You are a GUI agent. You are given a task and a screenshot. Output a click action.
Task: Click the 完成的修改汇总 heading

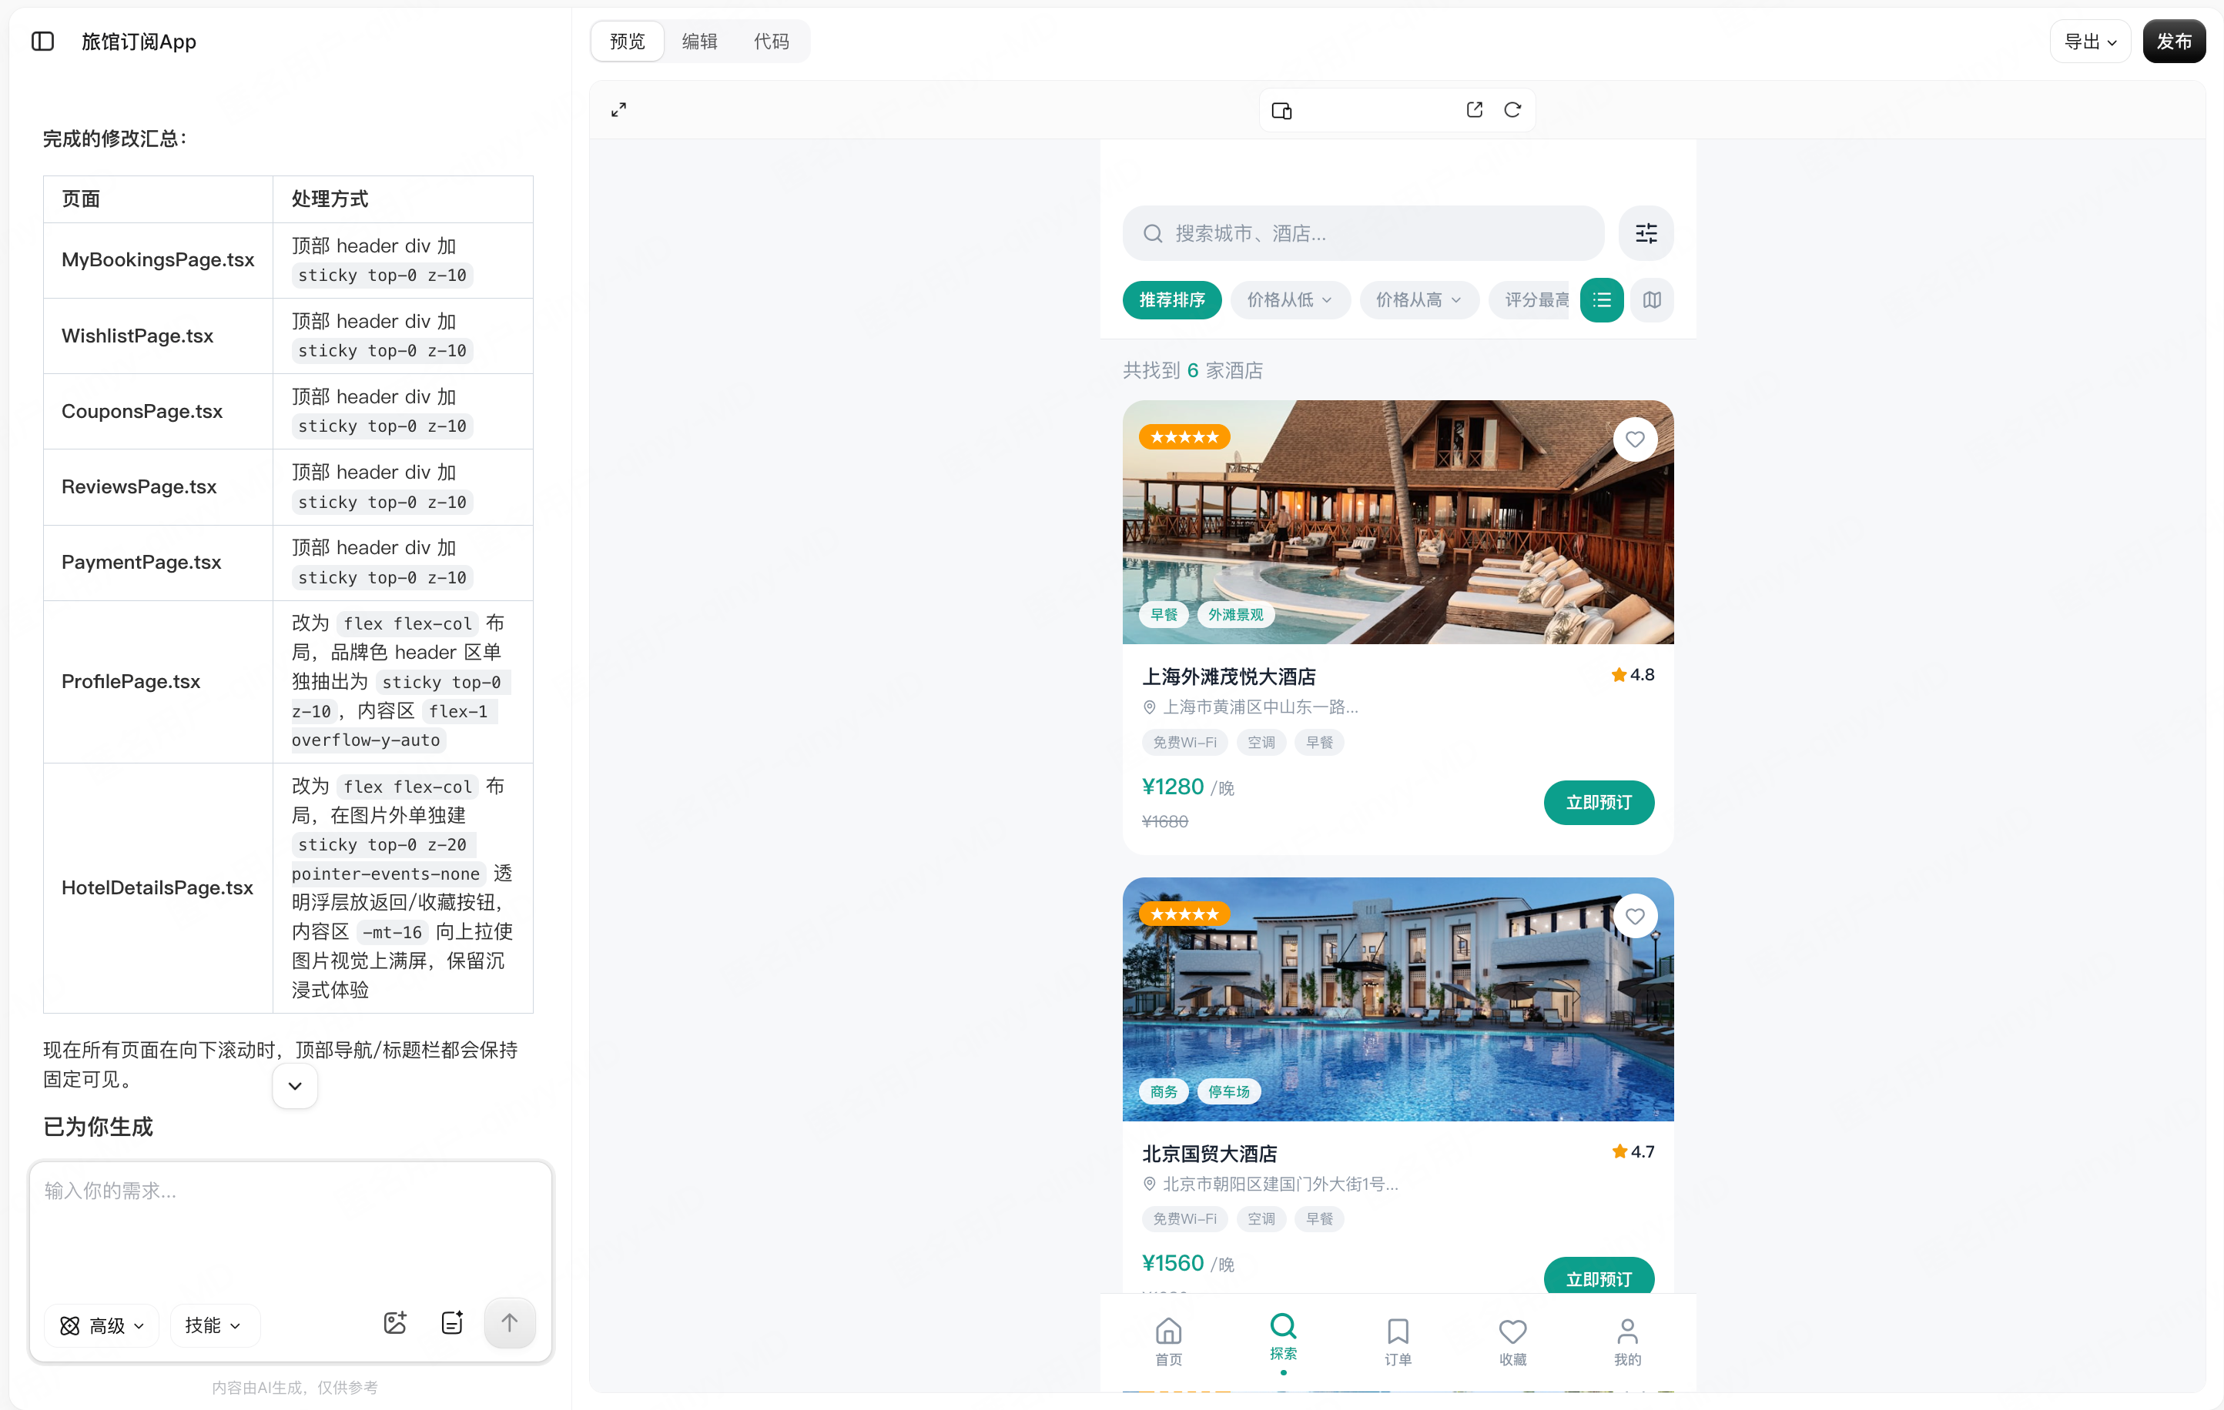(x=115, y=139)
